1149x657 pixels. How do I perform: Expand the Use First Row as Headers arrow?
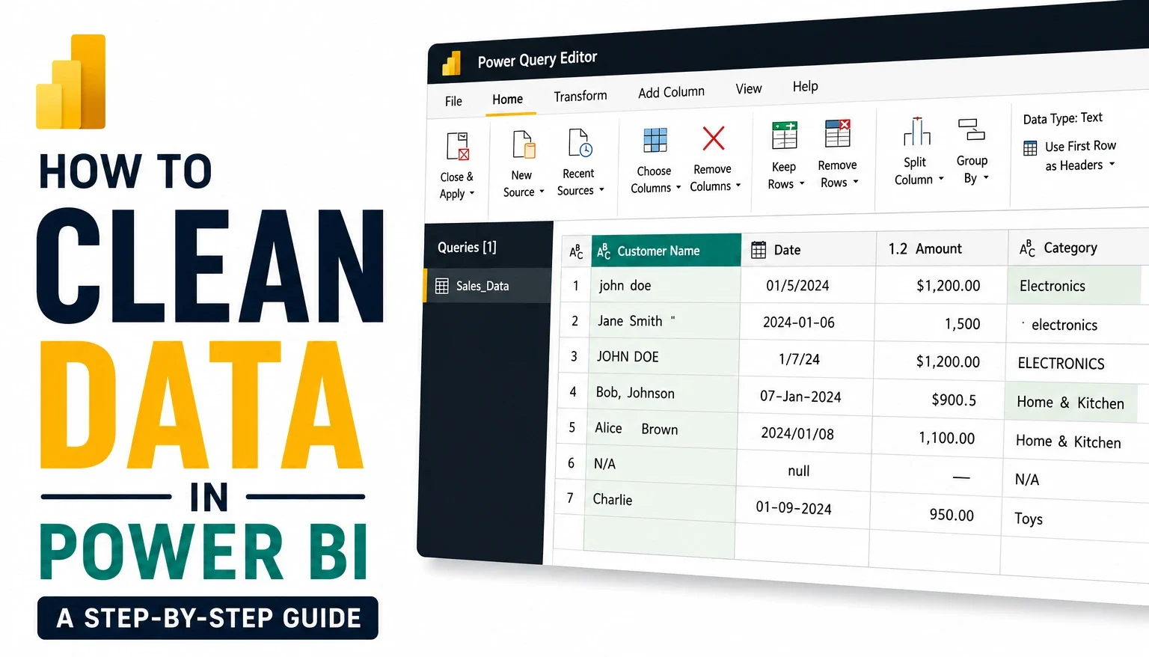1112,164
